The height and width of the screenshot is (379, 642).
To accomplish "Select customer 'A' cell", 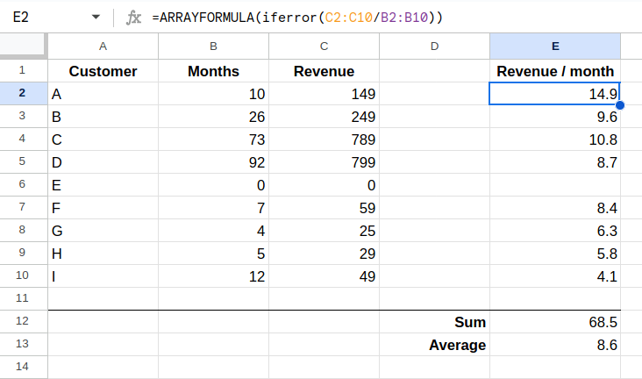I will pos(103,94).
